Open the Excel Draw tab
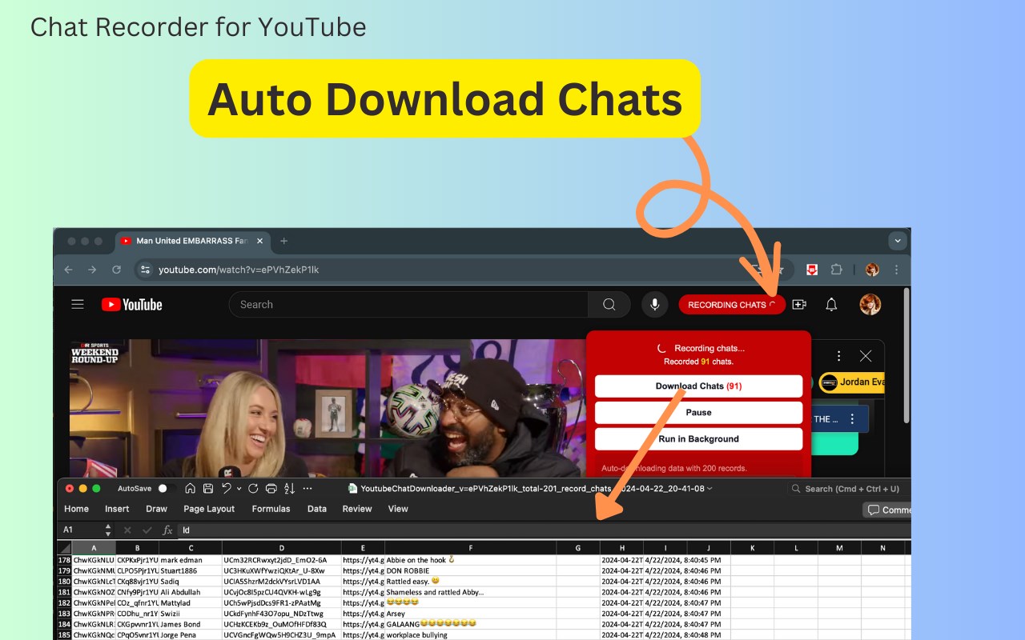 point(156,509)
